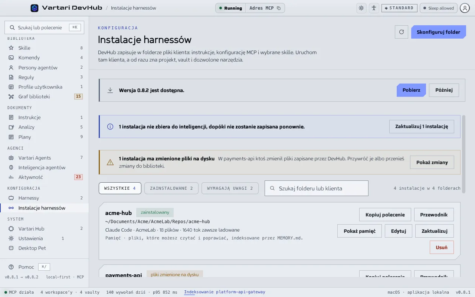Click the Pomoc question mark icon

pyautogui.click(x=11, y=267)
